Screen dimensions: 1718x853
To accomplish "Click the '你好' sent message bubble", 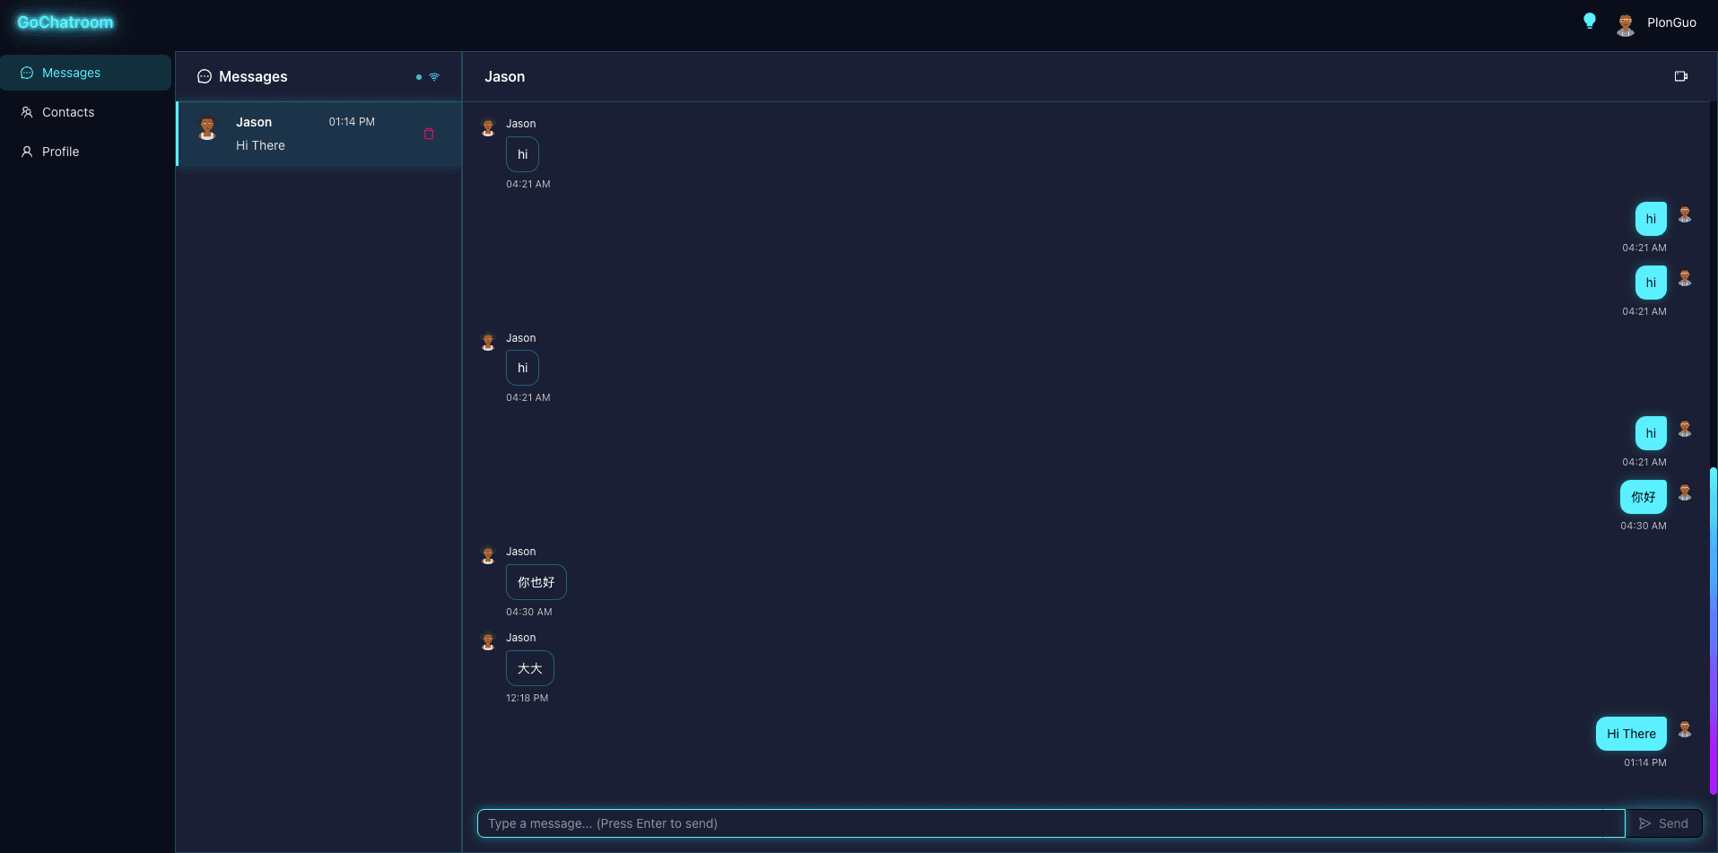I will 1644,497.
